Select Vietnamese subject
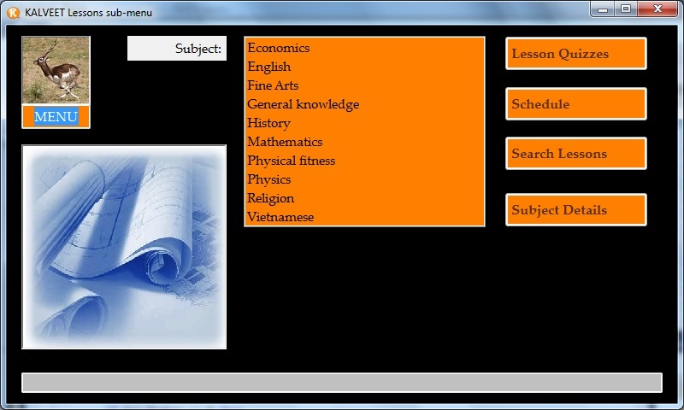 click(364, 217)
